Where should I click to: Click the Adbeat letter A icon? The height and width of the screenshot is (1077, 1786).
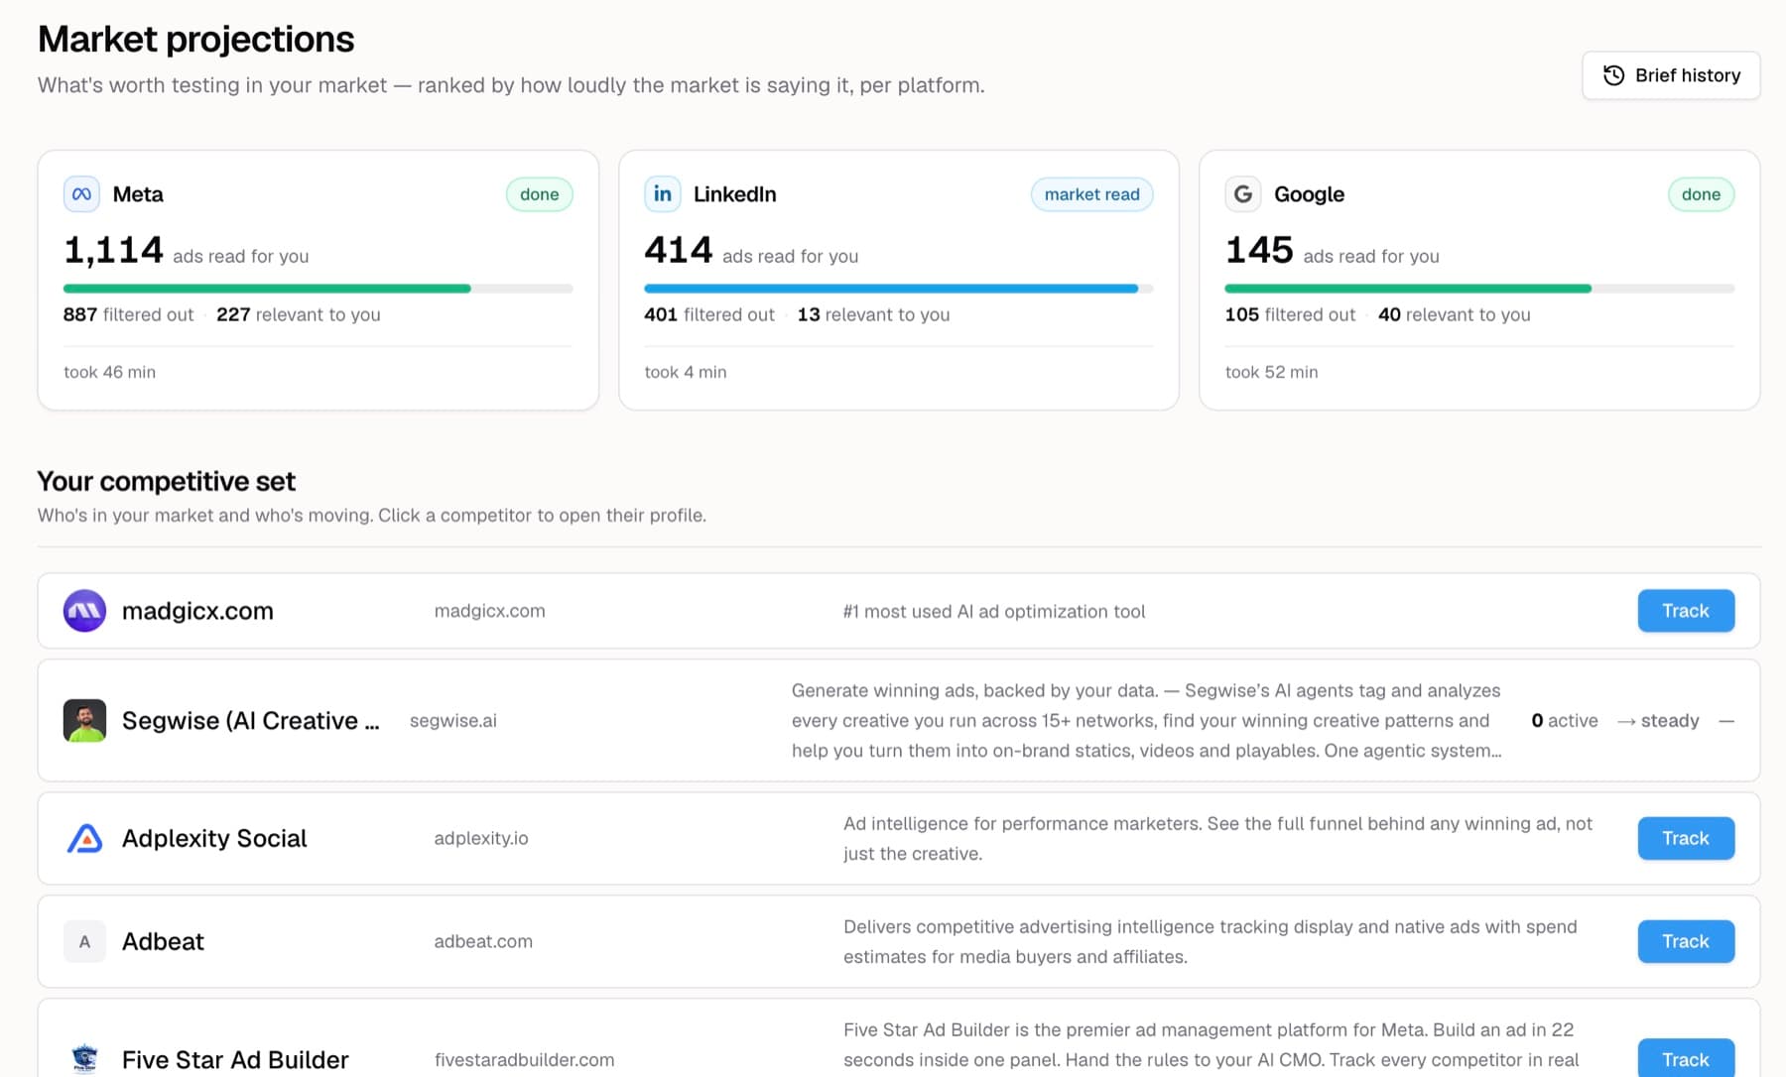coord(84,941)
